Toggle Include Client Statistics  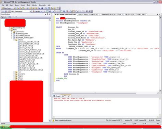(64, 11)
